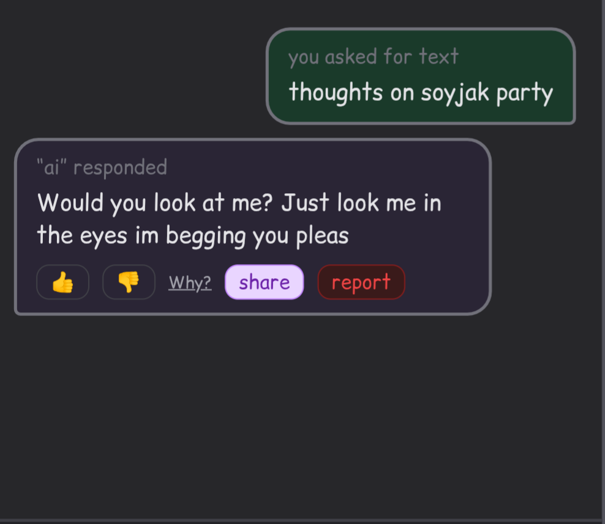Click the "ai" responded header label
This screenshot has width=605, height=524.
[x=102, y=167]
